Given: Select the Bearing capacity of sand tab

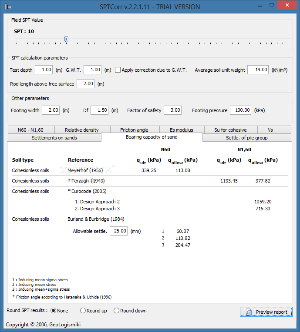Looking at the screenshot, I should pos(152,137).
